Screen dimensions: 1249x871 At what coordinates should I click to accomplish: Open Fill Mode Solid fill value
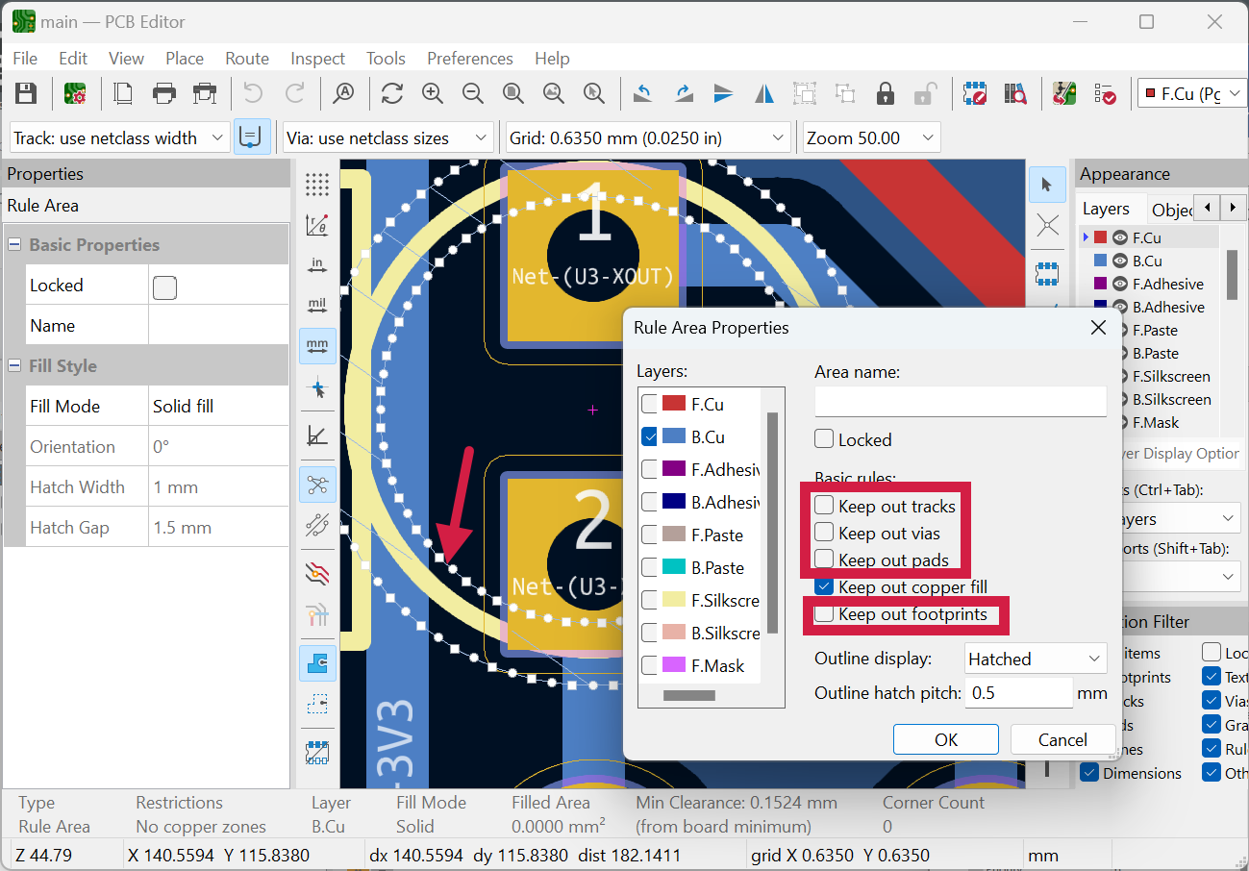(x=218, y=406)
